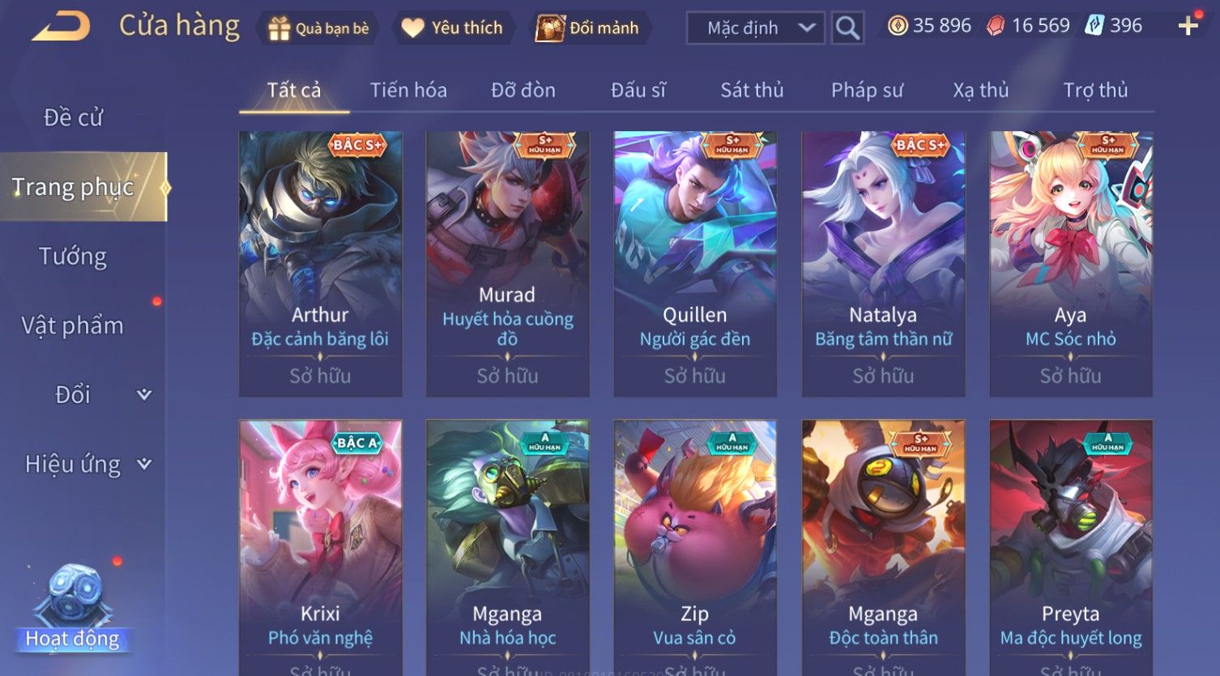Select Arthur Đặc cảnh băng lôi skin
The width and height of the screenshot is (1220, 676).
pyautogui.click(x=320, y=264)
